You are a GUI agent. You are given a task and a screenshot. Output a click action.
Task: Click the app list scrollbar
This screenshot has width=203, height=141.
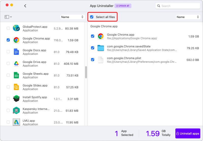pyautogui.click(x=86, y=72)
